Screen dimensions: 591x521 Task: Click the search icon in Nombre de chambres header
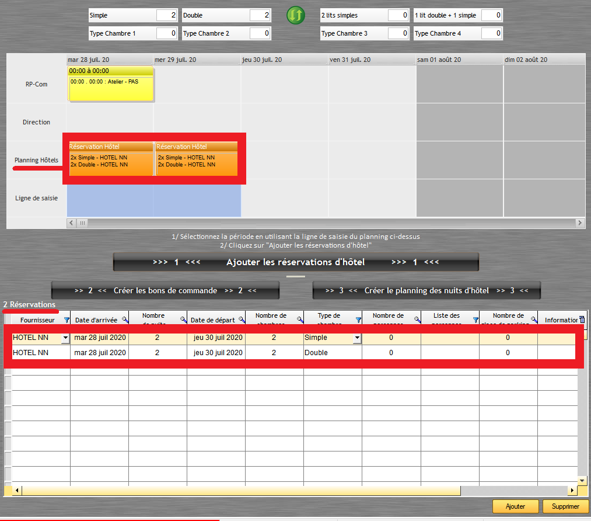[x=300, y=319]
